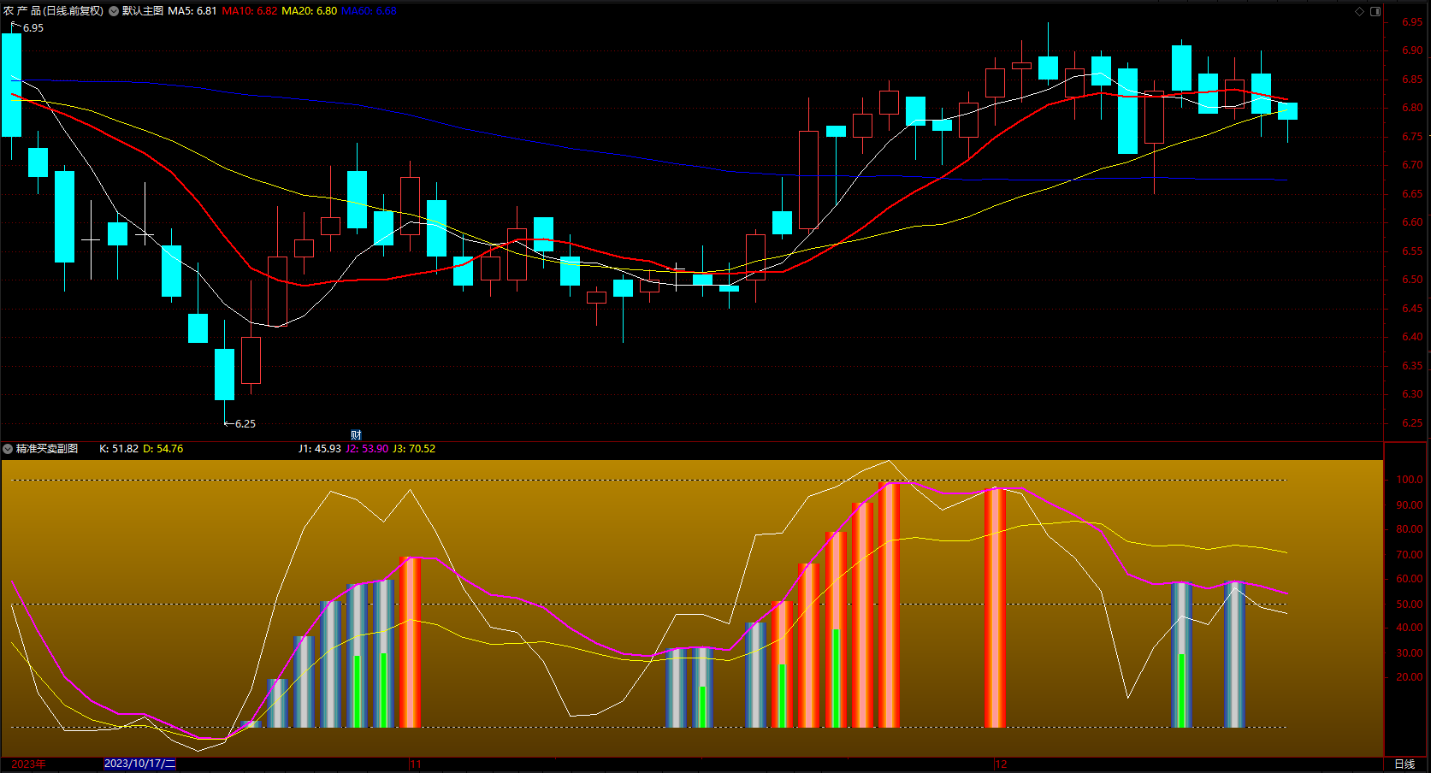The height and width of the screenshot is (773, 1431).
Task: Click the MA20: 6.80 readout
Action: coord(310,11)
